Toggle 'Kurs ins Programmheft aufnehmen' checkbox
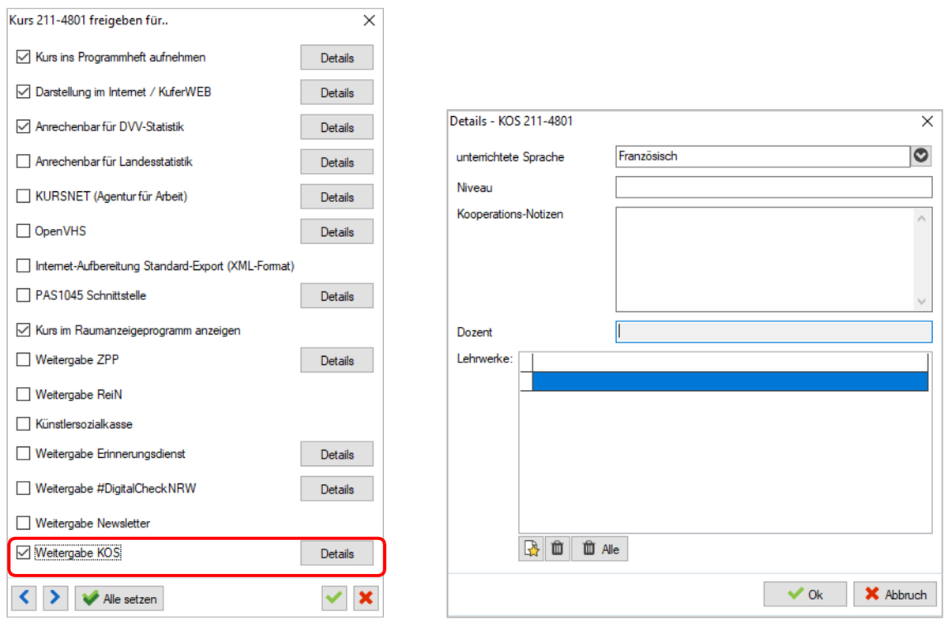Screen dimensions: 948x623 point(23,58)
